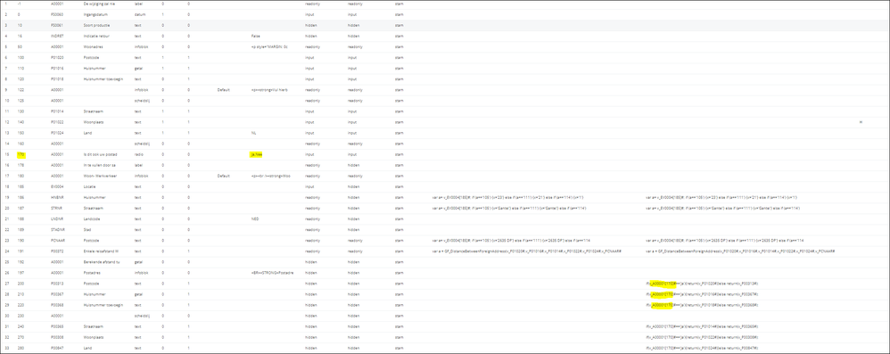Select field code P00372

pyautogui.click(x=57, y=251)
